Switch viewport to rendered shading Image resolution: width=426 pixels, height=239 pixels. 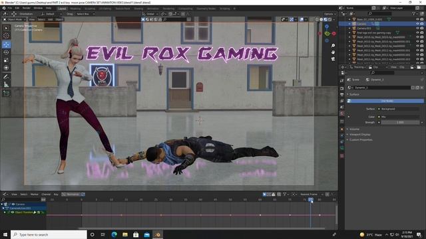330,19
